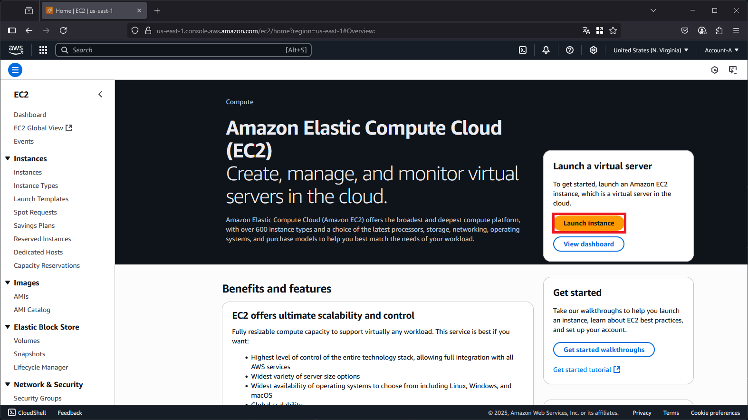Open the help question mark menu

pos(570,50)
